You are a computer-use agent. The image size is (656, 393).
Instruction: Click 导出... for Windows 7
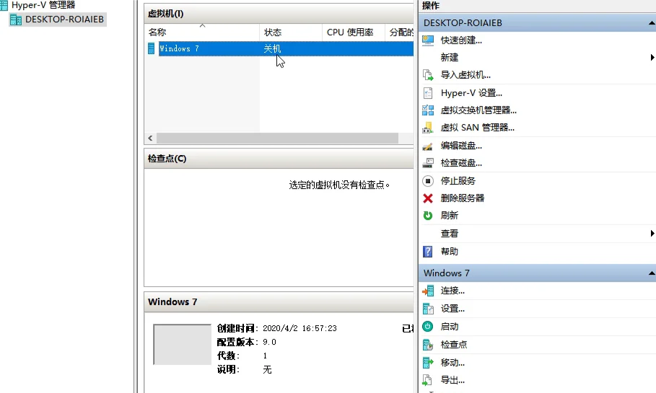[452, 380]
